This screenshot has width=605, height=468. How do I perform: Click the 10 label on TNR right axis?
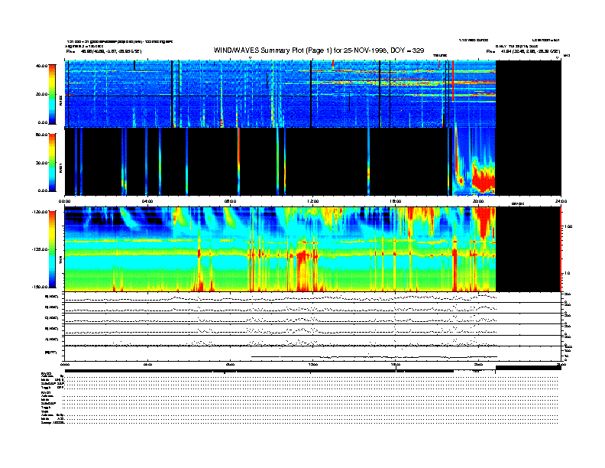tap(568, 273)
